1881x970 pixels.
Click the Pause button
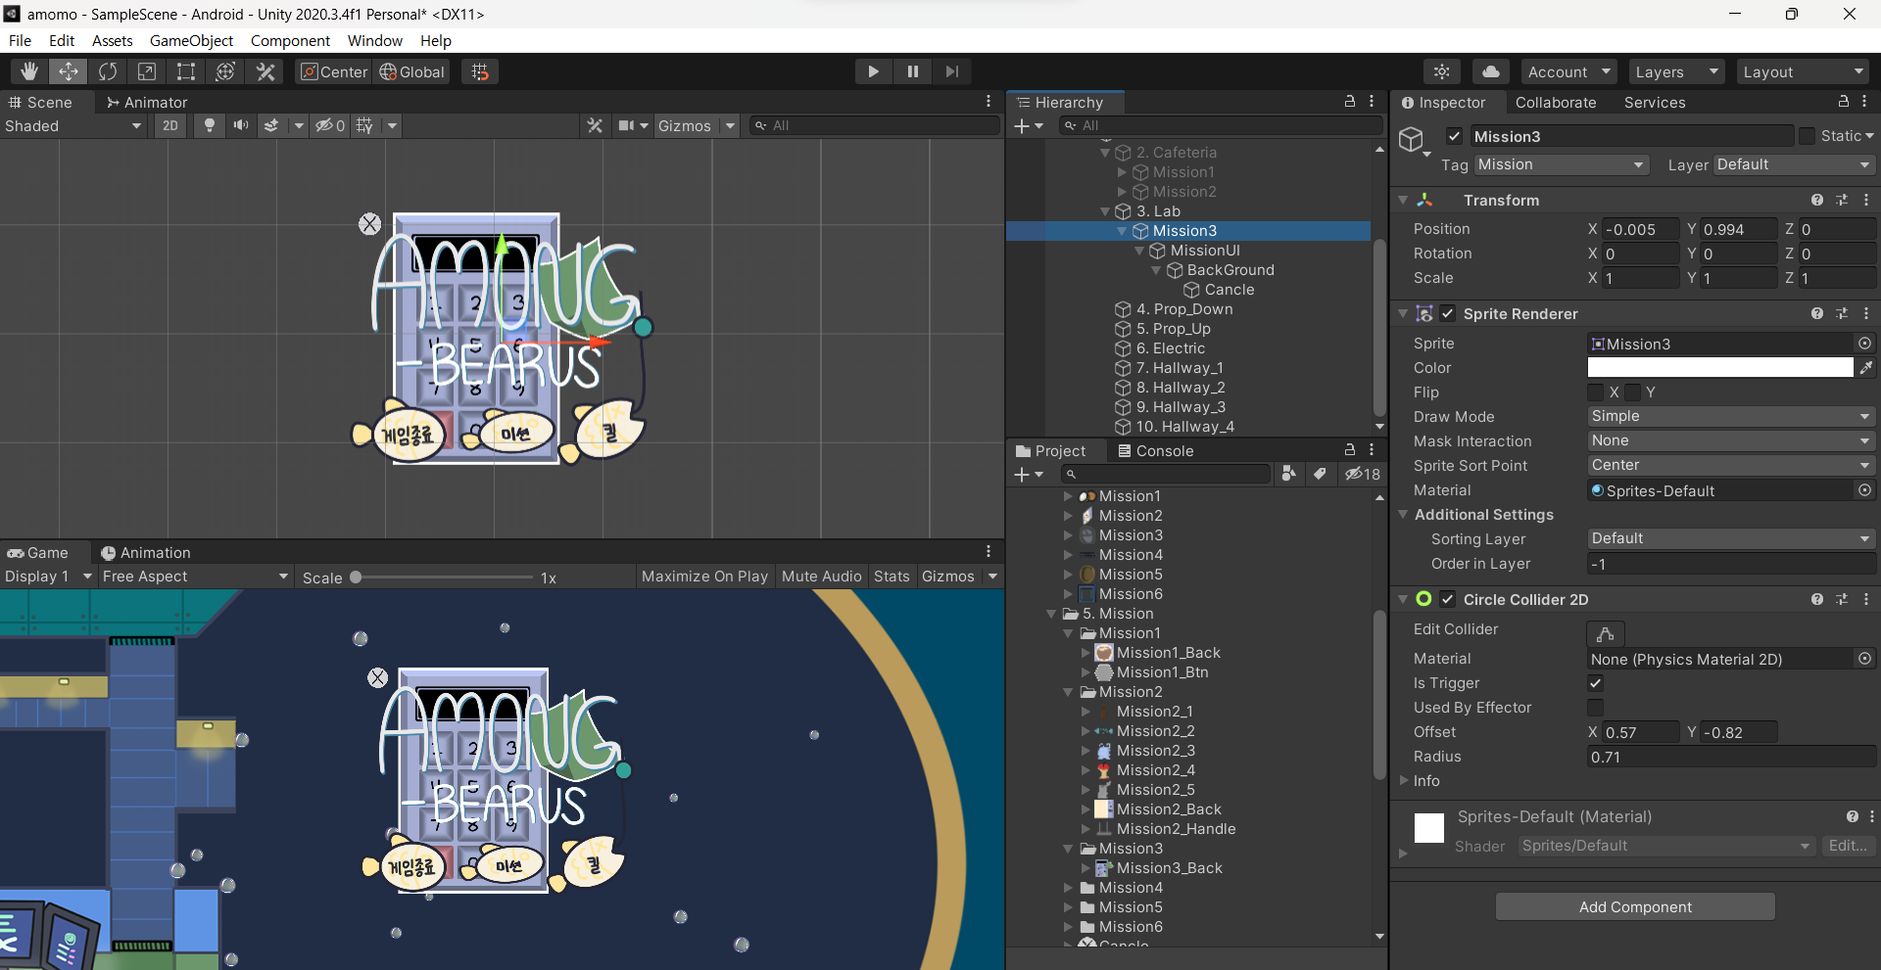(x=912, y=71)
